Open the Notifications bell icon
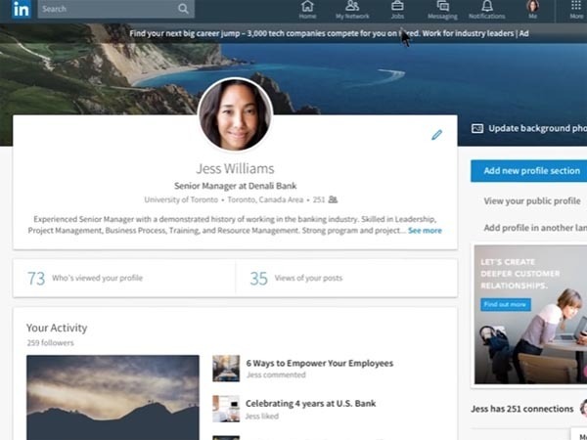This screenshot has height=440, width=587. (x=486, y=10)
